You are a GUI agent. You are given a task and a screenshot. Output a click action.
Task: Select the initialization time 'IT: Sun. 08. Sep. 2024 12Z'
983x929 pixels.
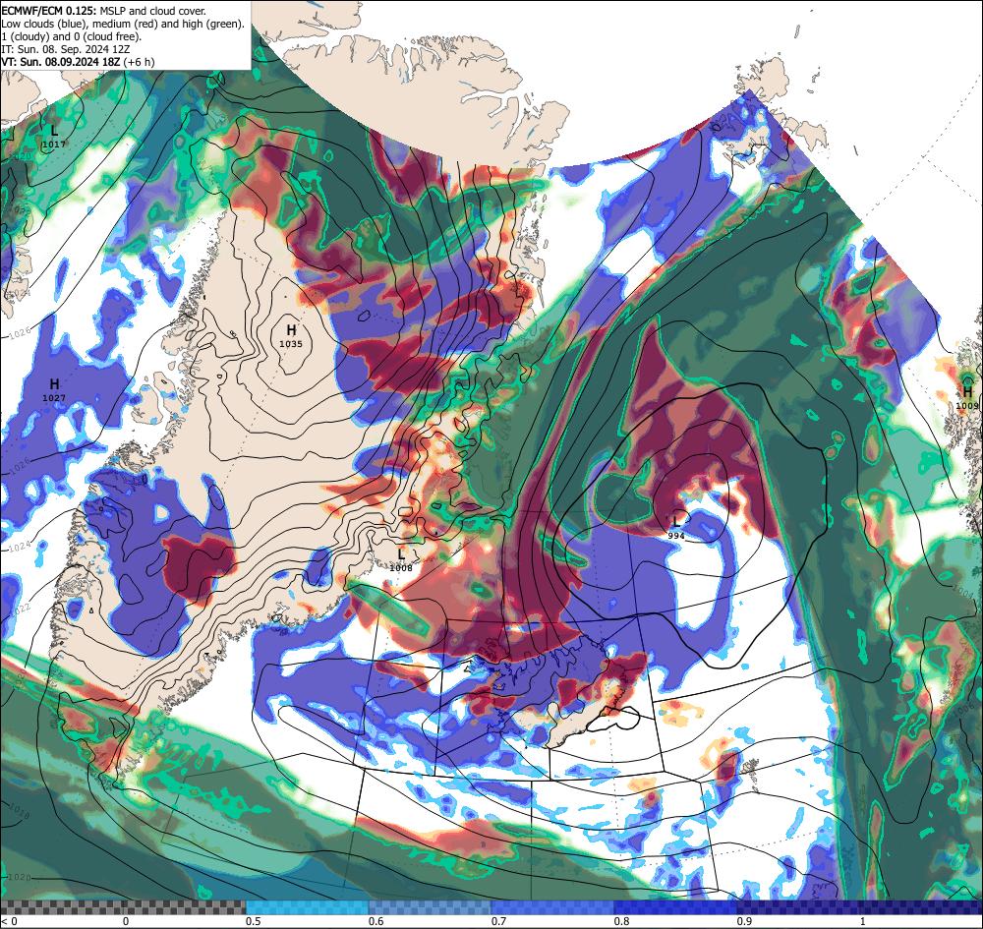click(65, 49)
